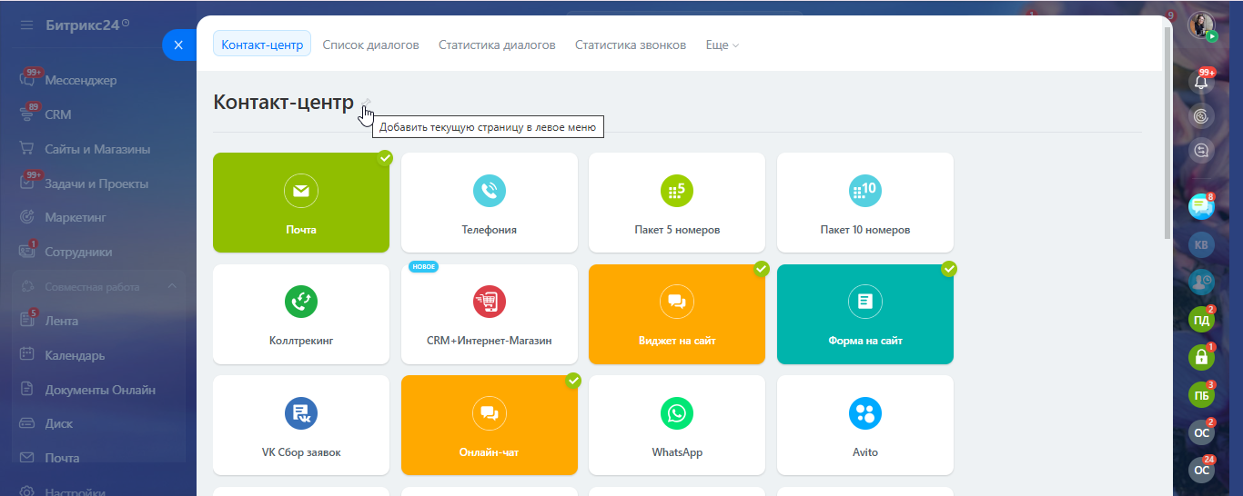
Task: Open the Телефония tile
Action: coord(489,203)
